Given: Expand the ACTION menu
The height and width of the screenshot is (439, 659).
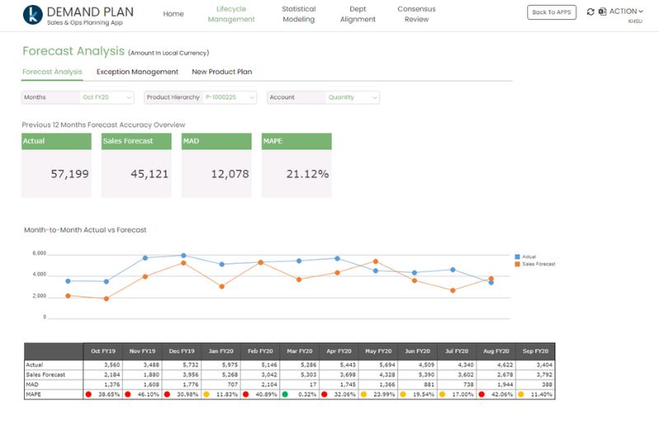Looking at the screenshot, I should click(x=626, y=12).
